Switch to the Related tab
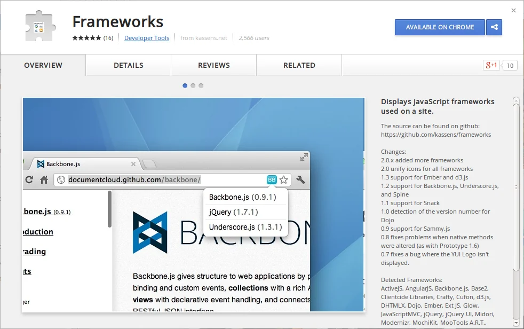524x329 pixels. pyautogui.click(x=299, y=65)
